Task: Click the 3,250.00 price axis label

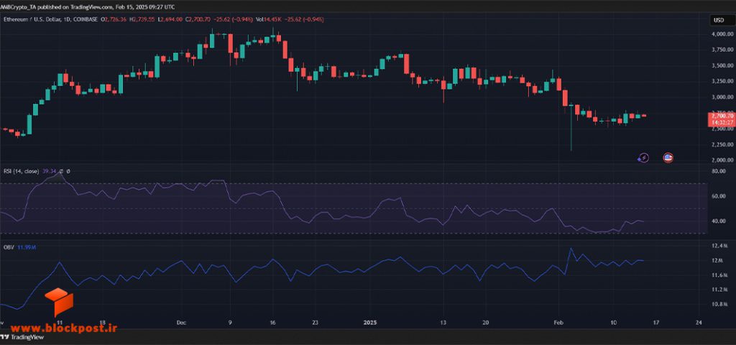Action: 722,81
